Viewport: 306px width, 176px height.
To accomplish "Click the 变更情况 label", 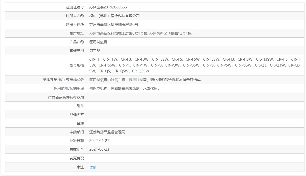I will pos(77,158).
